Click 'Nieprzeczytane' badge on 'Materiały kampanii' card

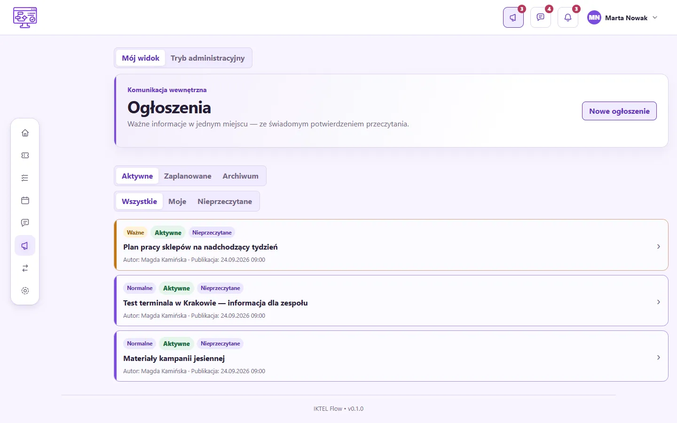coord(220,344)
